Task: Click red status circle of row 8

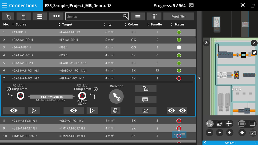Action: pyautogui.click(x=179, y=121)
